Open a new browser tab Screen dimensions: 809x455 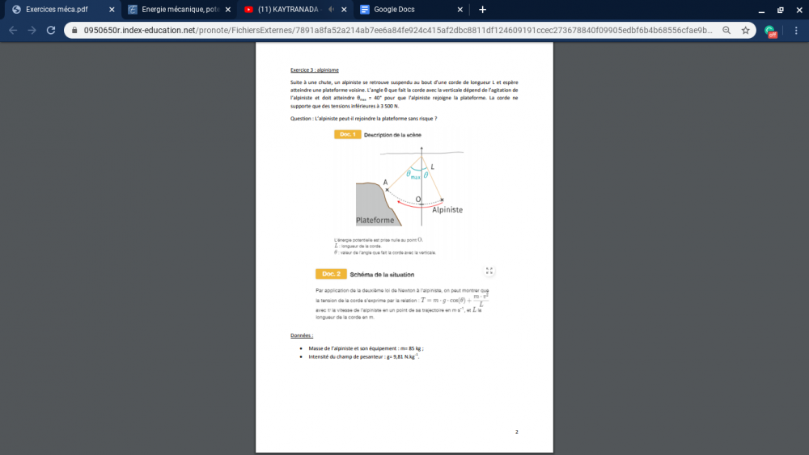coord(482,9)
